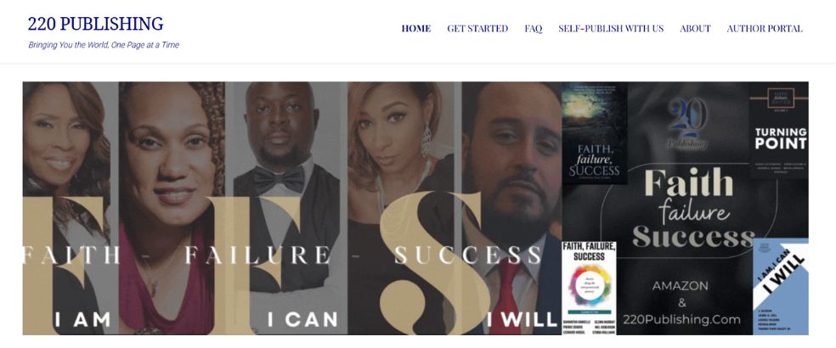
Task: Open the HOME menu item
Action: coord(415,29)
